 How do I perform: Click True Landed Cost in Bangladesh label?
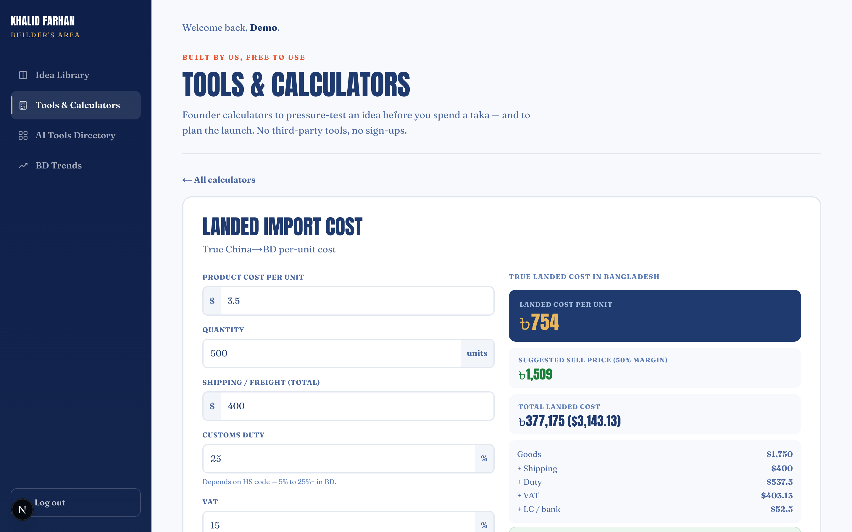pyautogui.click(x=584, y=277)
